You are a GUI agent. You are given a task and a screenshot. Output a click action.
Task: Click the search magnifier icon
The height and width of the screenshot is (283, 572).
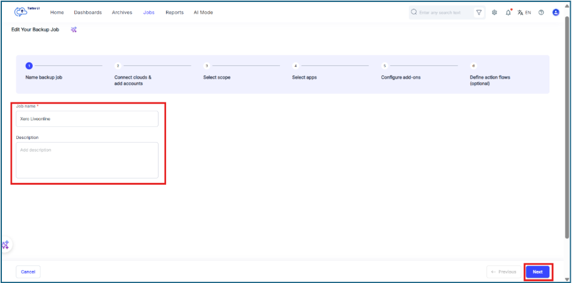413,12
